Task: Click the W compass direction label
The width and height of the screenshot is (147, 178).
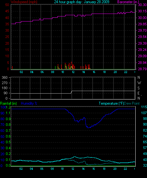Action: [x=139, y=83]
